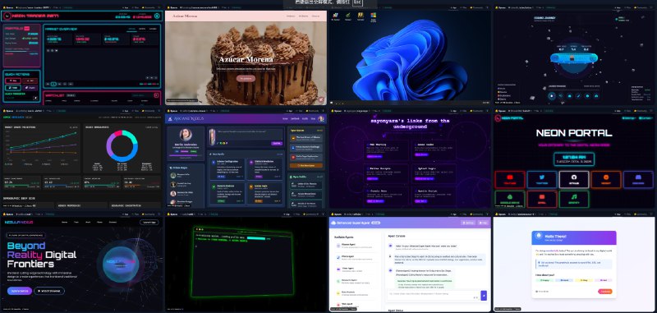The height and width of the screenshot is (313, 657).
Task: Select Web Agent in Available Agents list
Action: [x=356, y=305]
